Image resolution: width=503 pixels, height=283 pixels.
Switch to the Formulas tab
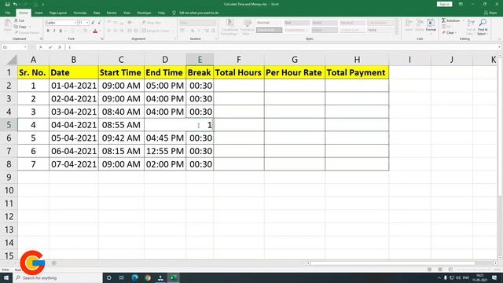tap(80, 13)
